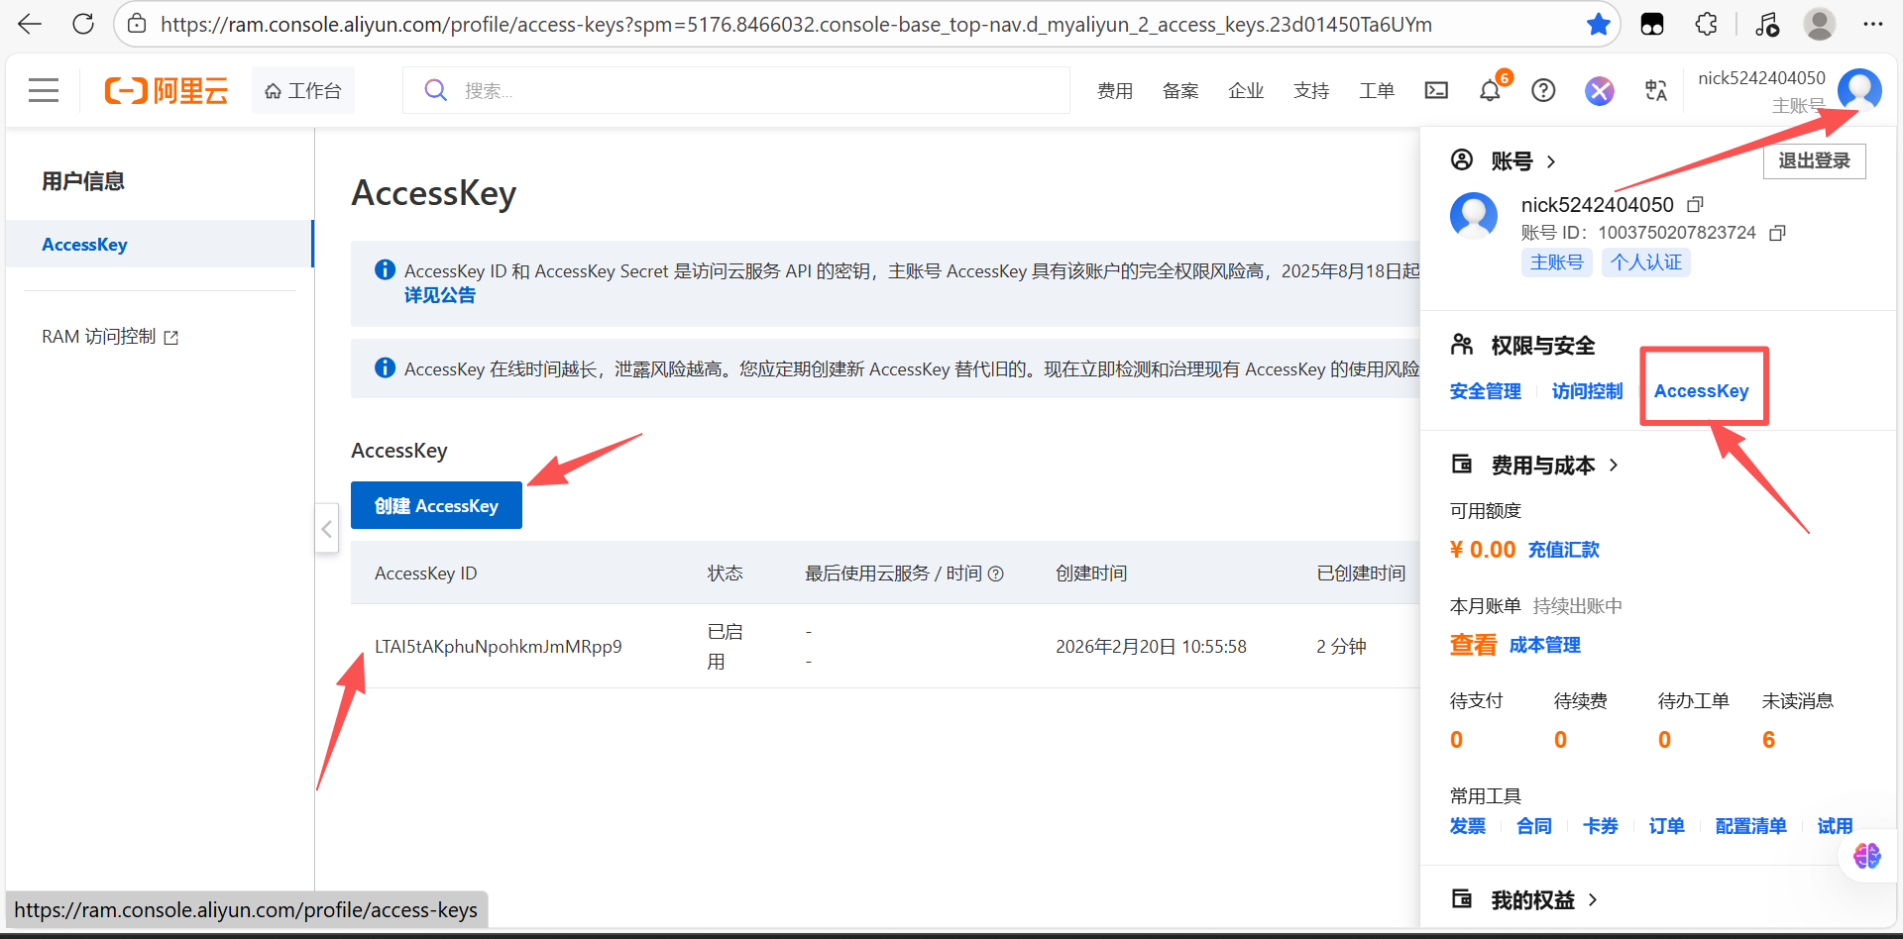This screenshot has height=939, width=1903.
Task: Click the 待续费 count 0
Action: pos(1560,740)
